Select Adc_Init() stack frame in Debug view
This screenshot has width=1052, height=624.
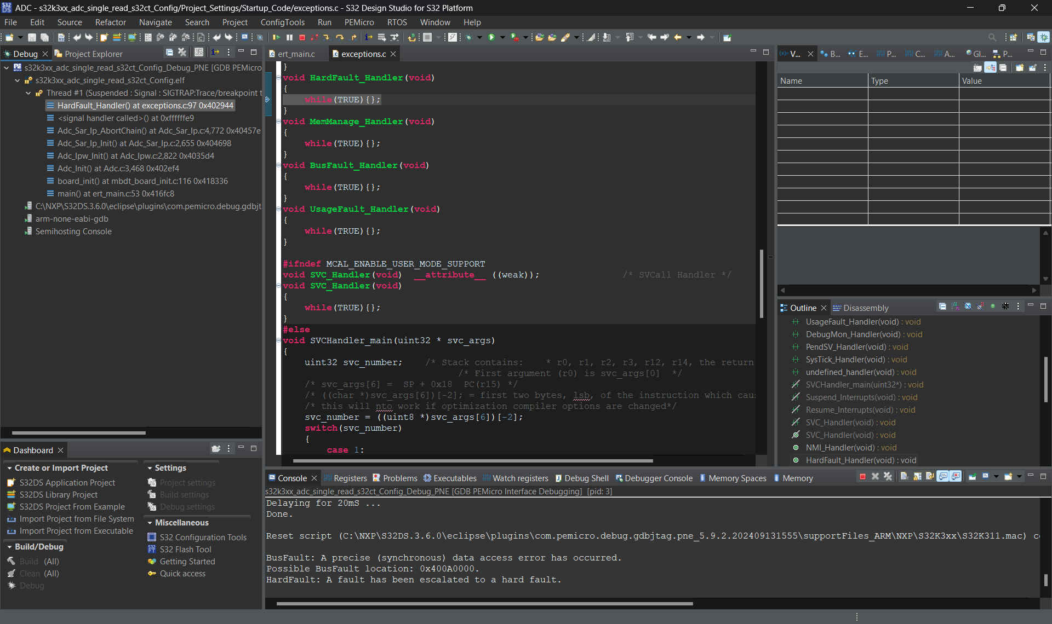pos(118,169)
